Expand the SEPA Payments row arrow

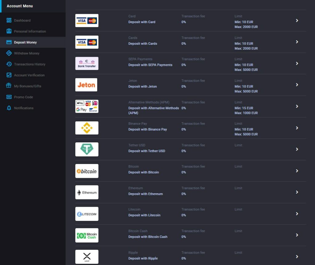297,63
